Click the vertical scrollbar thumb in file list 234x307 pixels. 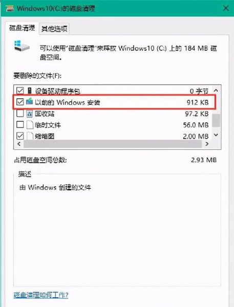point(216,120)
